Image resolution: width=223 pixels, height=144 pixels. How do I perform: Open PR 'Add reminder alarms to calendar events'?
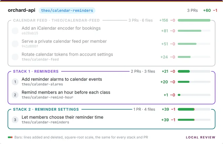point(62,79)
